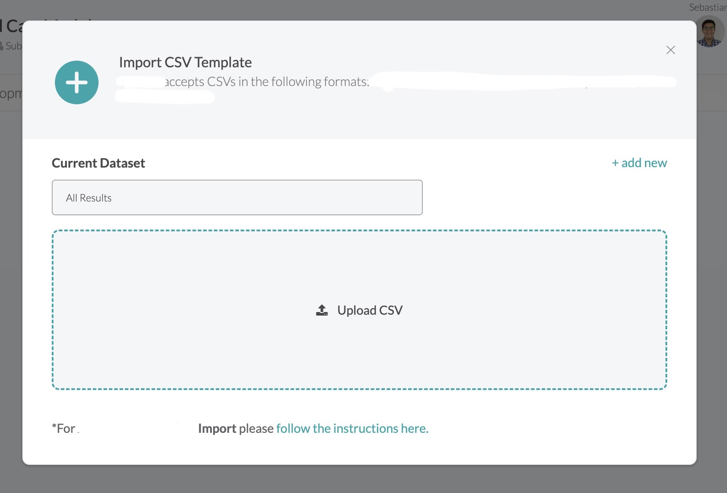727x493 pixels.
Task: Click the All Results entry in the selector
Action: (x=88, y=197)
